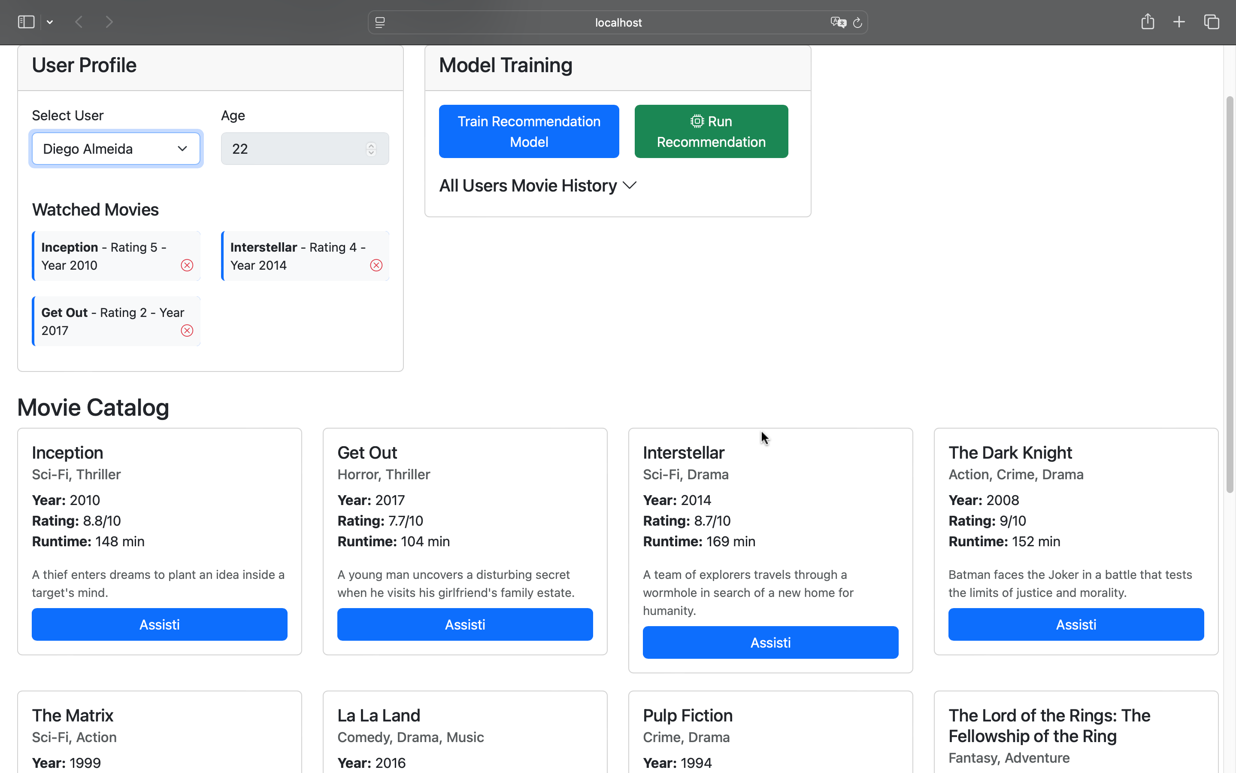Click the "The Matrix" card title
Viewport: 1236px width, 773px height.
click(73, 716)
